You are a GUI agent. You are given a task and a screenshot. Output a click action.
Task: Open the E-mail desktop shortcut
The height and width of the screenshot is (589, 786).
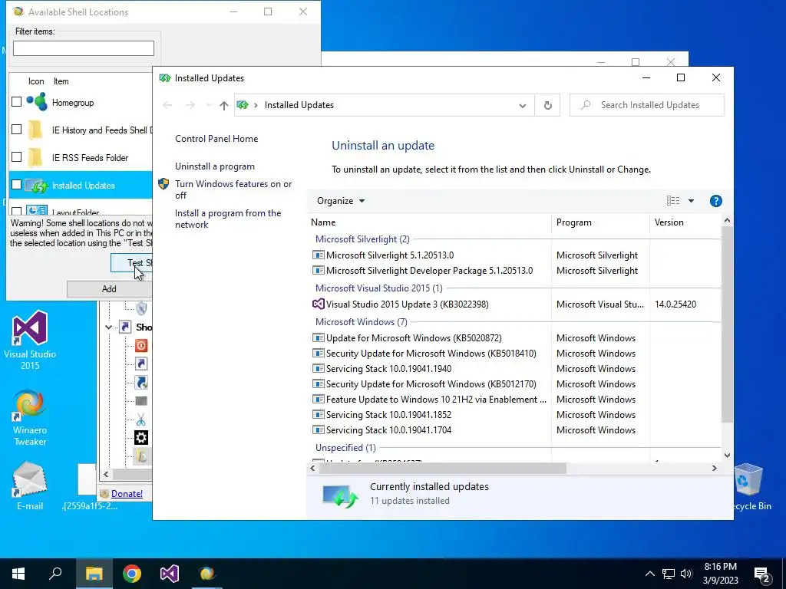[x=30, y=485]
